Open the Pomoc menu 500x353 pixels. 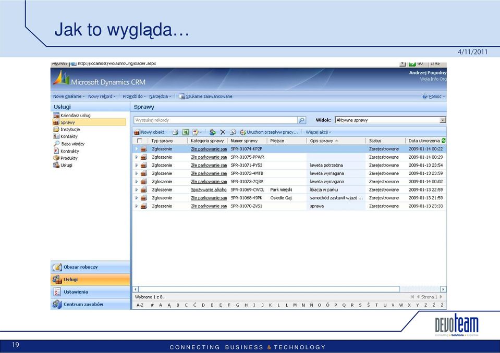pos(434,96)
